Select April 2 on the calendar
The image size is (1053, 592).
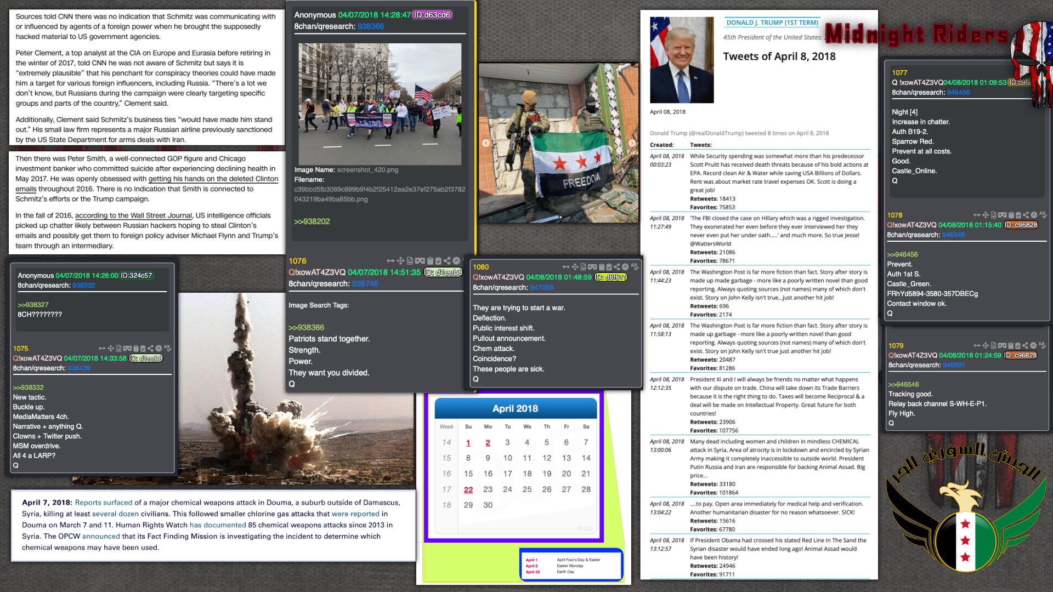coord(488,443)
